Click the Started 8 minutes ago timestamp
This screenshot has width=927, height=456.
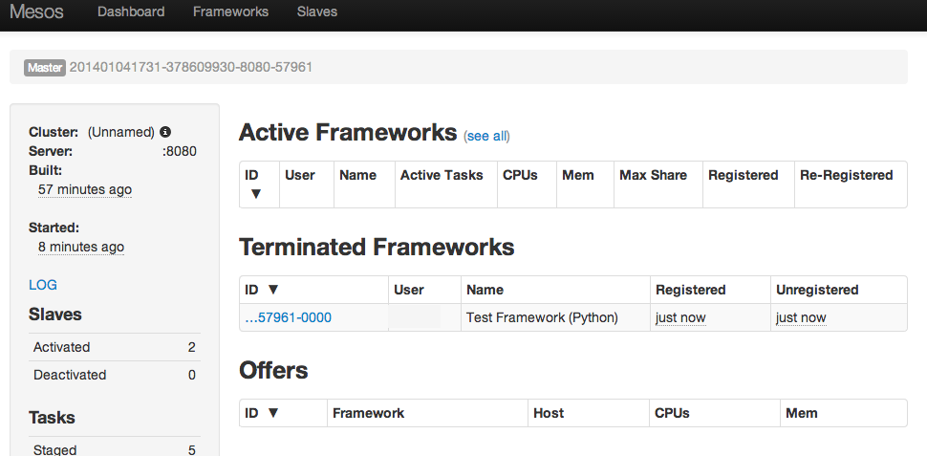coord(81,247)
